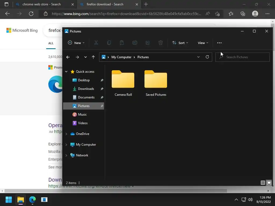Open Edge Settings and more menu

pos(267,14)
